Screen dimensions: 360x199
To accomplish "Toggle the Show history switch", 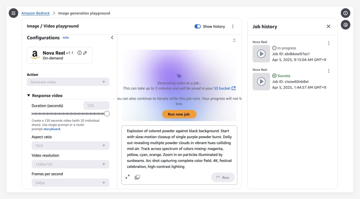I will click(x=197, y=26).
